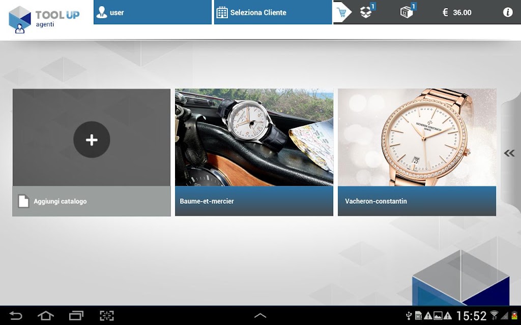This screenshot has width=521, height=325.
Task: Open the user account button
Action: pos(153,12)
